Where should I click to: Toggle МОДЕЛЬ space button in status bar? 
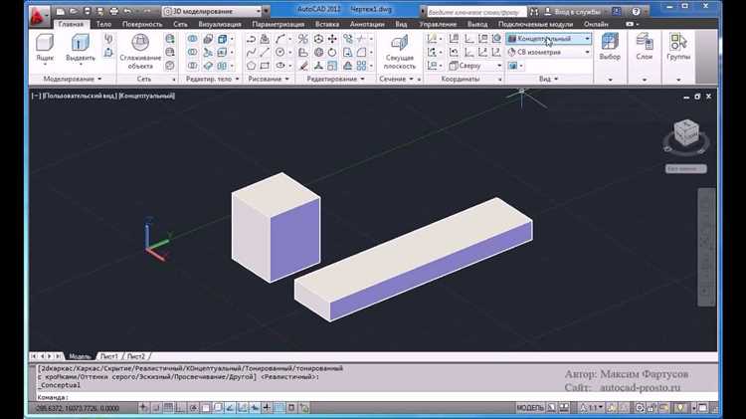[530, 408]
